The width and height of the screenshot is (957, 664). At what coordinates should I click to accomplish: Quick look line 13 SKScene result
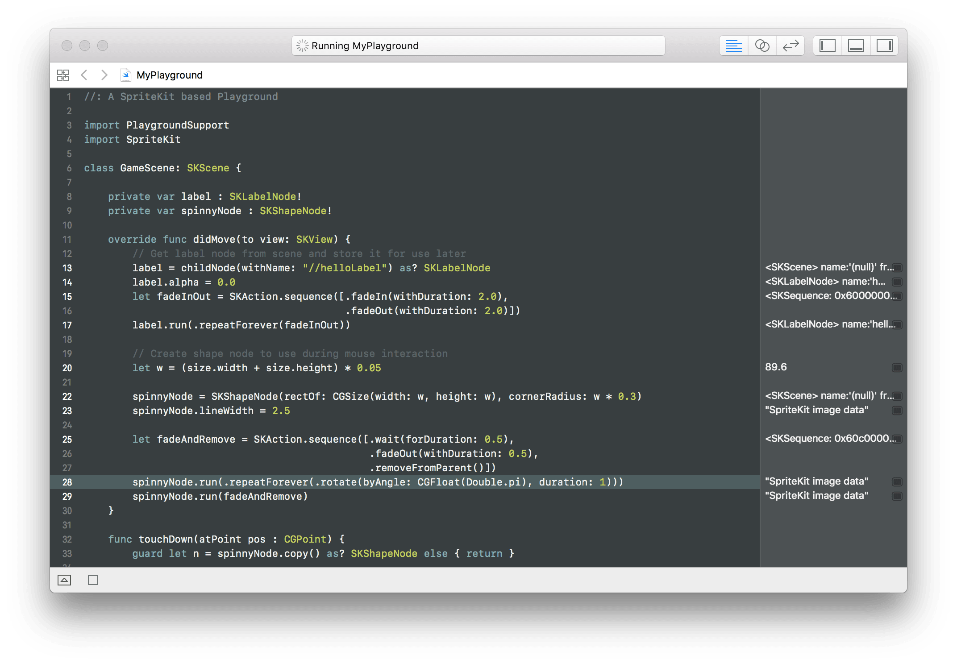(x=897, y=268)
